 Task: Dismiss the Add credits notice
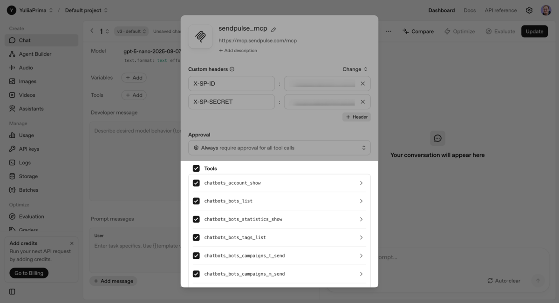pyautogui.click(x=72, y=243)
